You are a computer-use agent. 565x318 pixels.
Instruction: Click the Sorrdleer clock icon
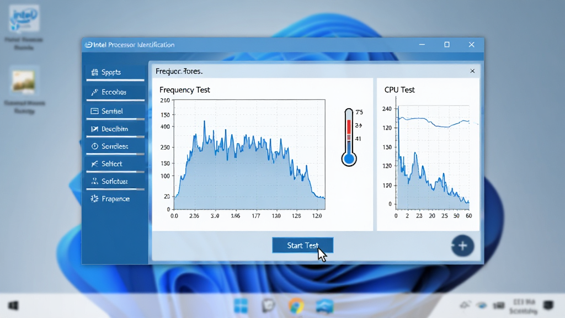[x=94, y=146]
